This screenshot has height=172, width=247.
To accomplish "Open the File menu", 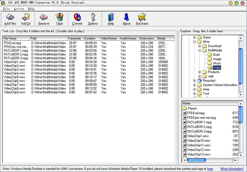I will pyautogui.click(x=6, y=9).
